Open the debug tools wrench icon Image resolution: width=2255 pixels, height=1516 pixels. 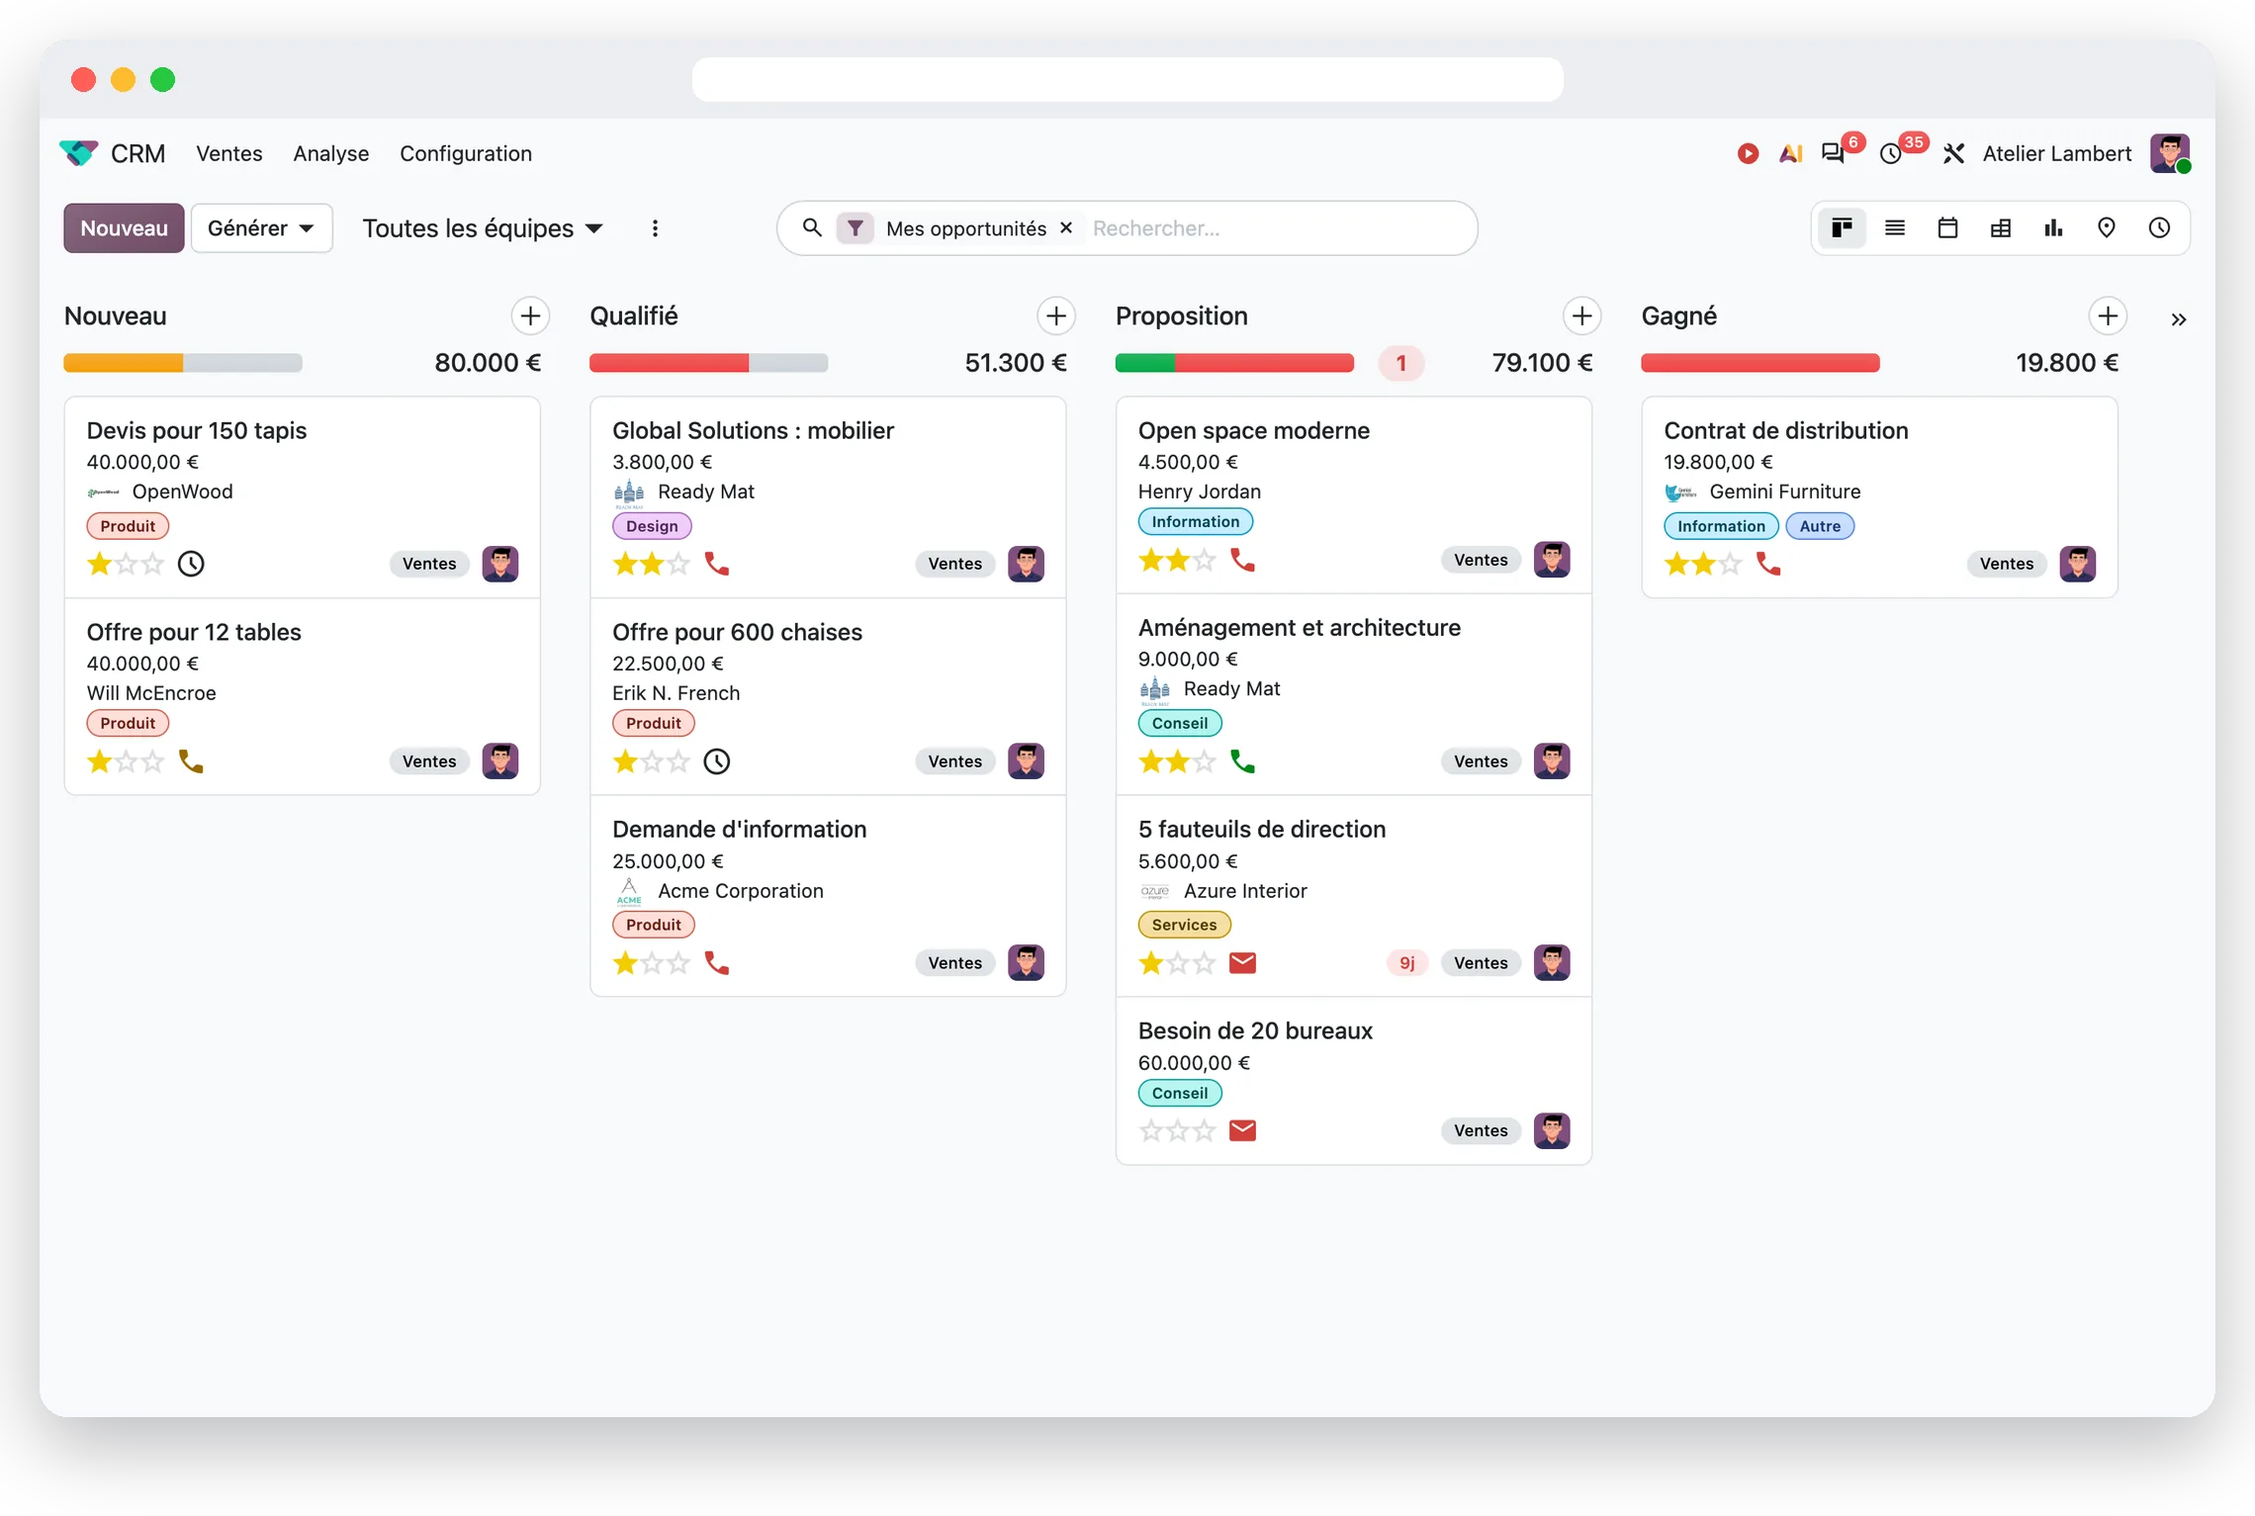coord(1952,153)
